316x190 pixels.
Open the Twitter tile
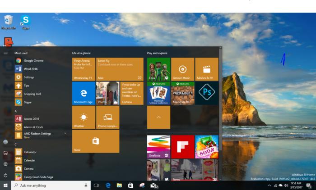pos(158,170)
